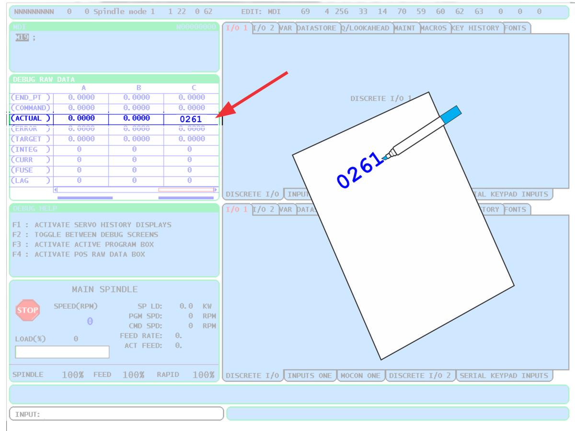The image size is (575, 431).
Task: Switch to the I/O 2 tab in upper panel
Action: (264, 28)
